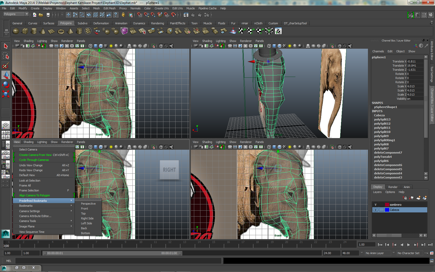Screen dimensions: 435x272
Task: Create a polygon torus from the shelf
Action: click(61, 31)
